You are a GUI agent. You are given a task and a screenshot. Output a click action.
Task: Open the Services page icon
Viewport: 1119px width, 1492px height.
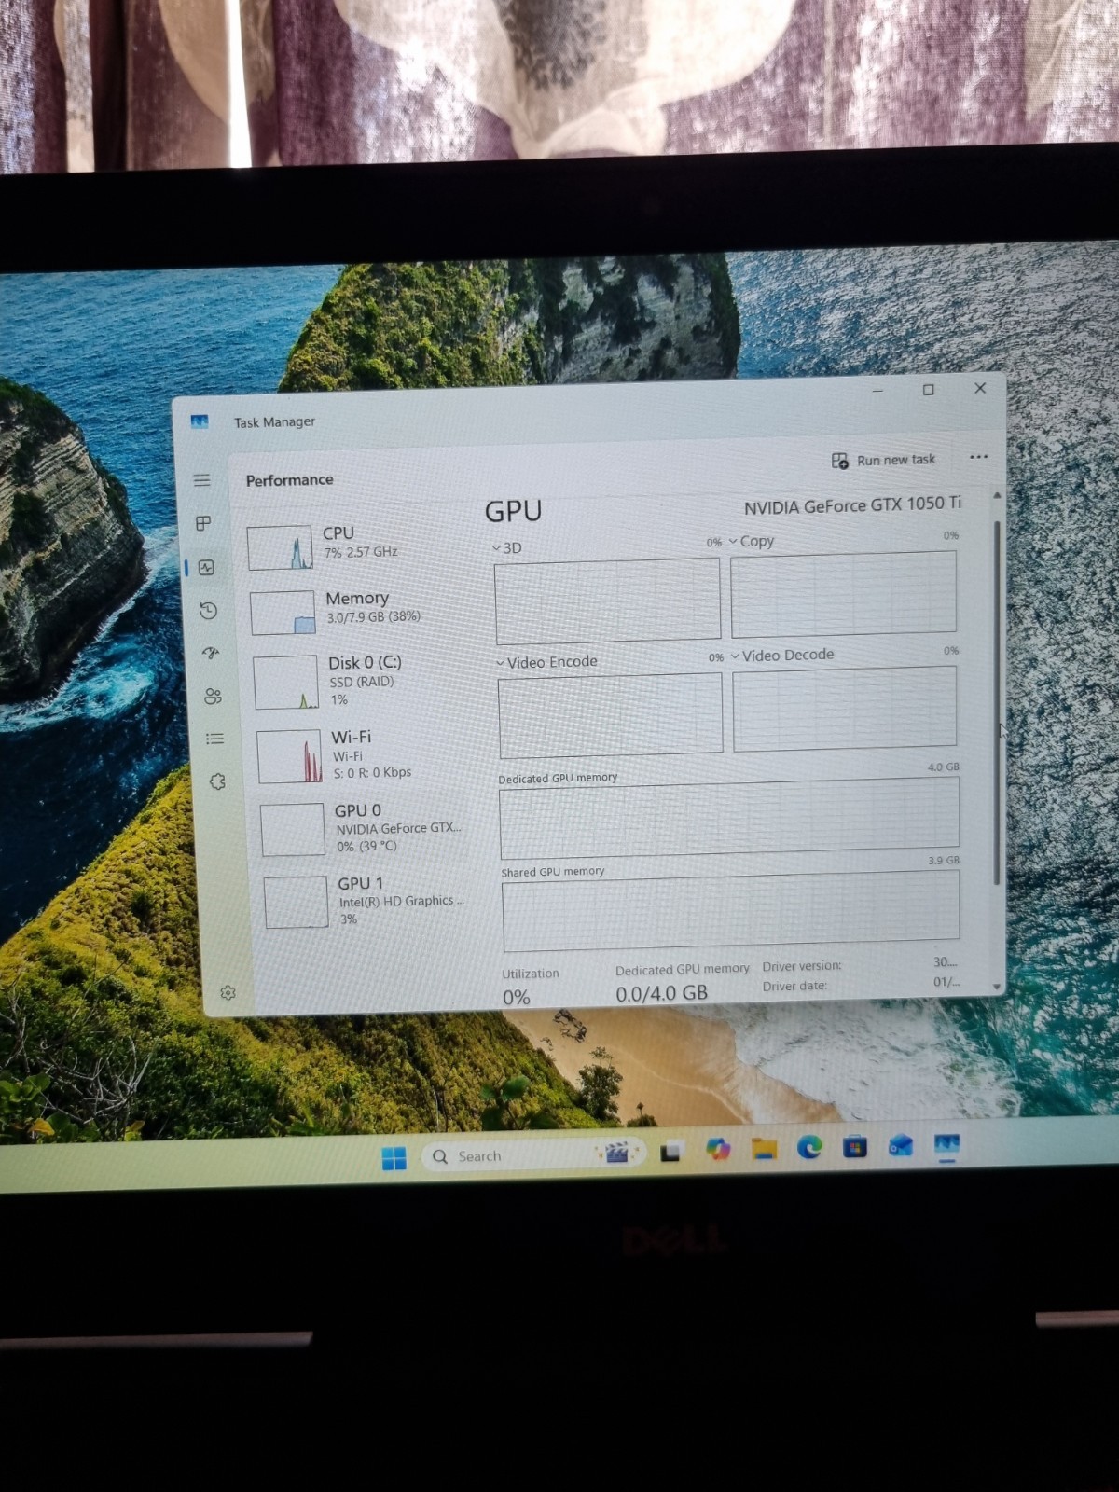[x=217, y=781]
